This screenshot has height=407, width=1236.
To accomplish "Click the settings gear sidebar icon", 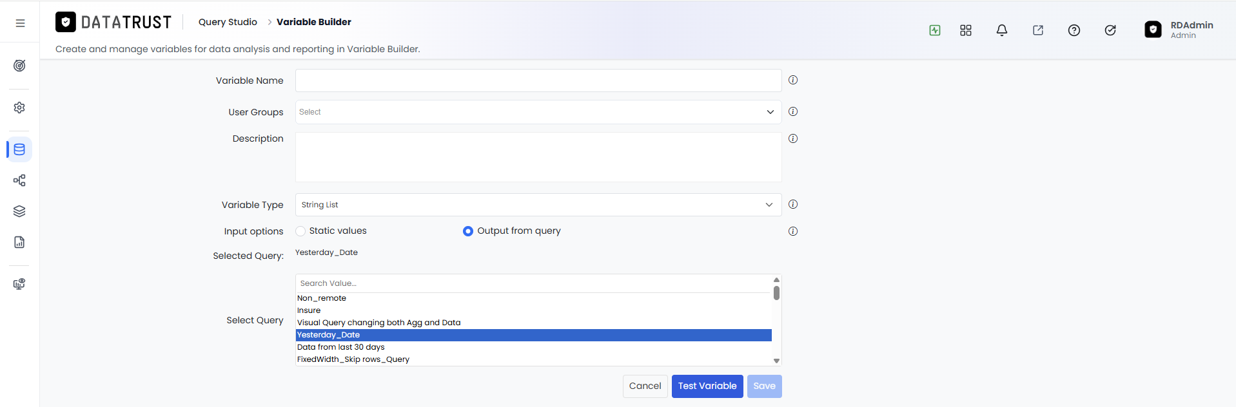I will pyautogui.click(x=19, y=108).
